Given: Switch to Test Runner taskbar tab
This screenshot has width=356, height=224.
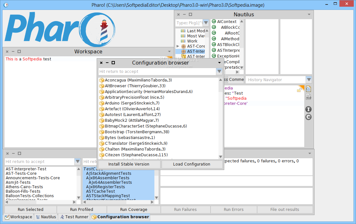Looking at the screenshot, I should (x=74, y=217).
